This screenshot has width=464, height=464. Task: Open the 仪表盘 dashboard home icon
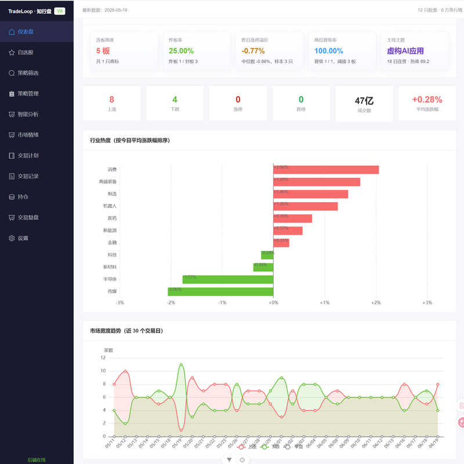(12, 32)
